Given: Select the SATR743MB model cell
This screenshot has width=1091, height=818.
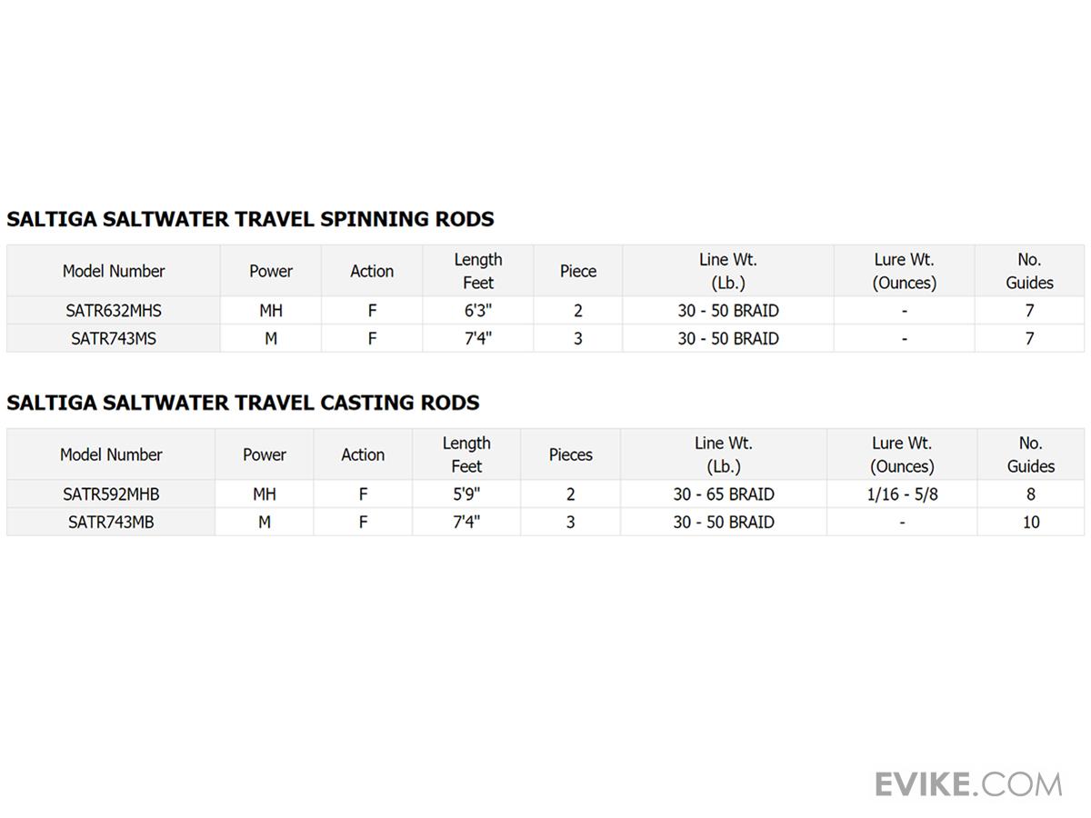Looking at the screenshot, I should click(111, 523).
